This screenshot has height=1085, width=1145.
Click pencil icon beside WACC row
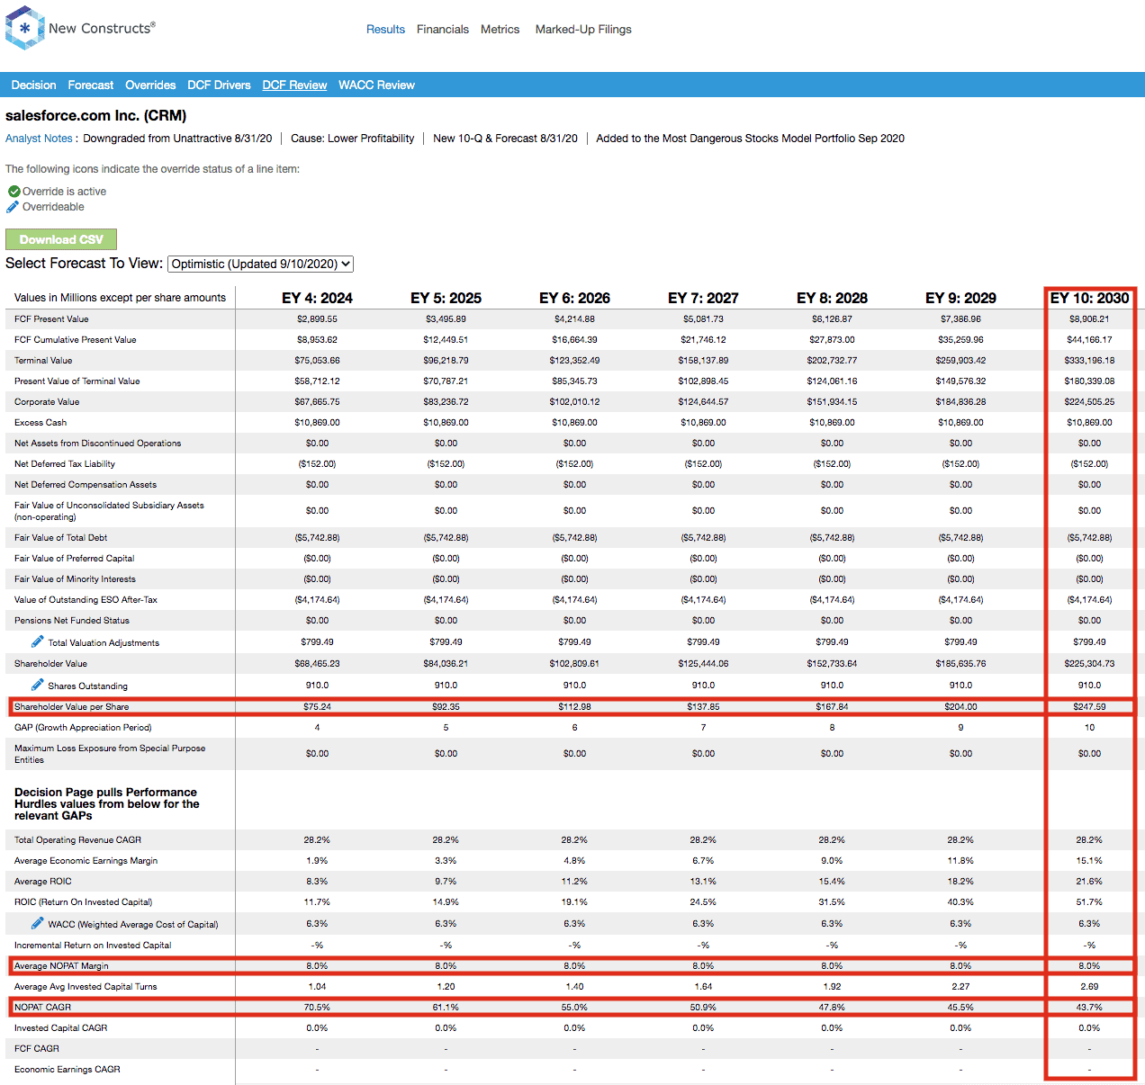pyautogui.click(x=37, y=923)
